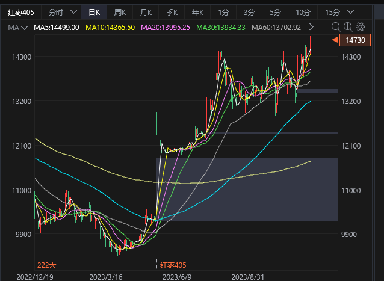Switch to 周K weekly chart tab
Viewport: 384px width, 281px height.
tap(120, 12)
